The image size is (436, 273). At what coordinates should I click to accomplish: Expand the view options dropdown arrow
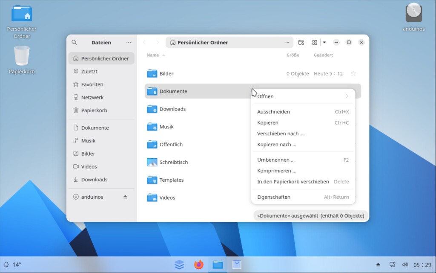click(324, 42)
